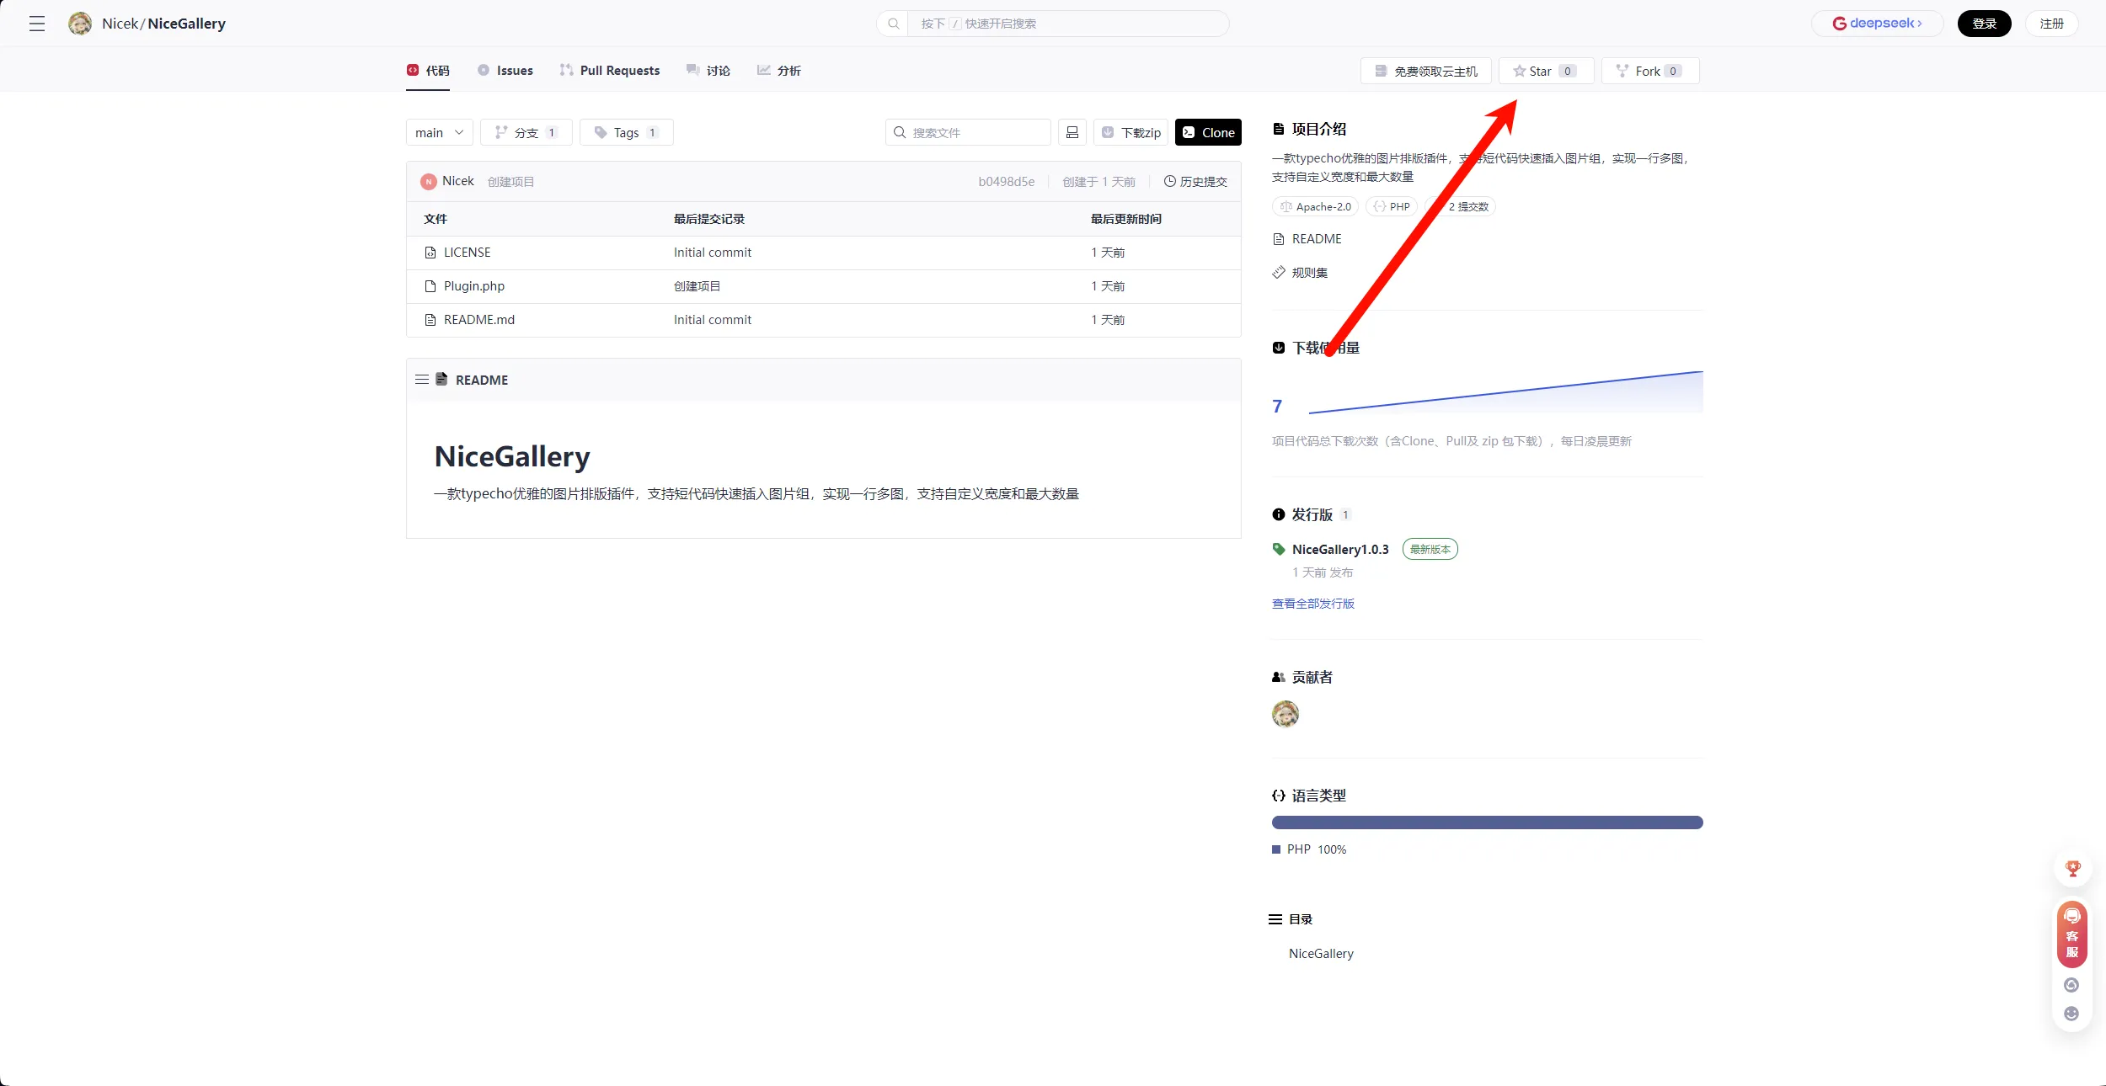The width and height of the screenshot is (2106, 1086).
Task: Focus the 搜索文件 file search field
Action: [x=968, y=132]
